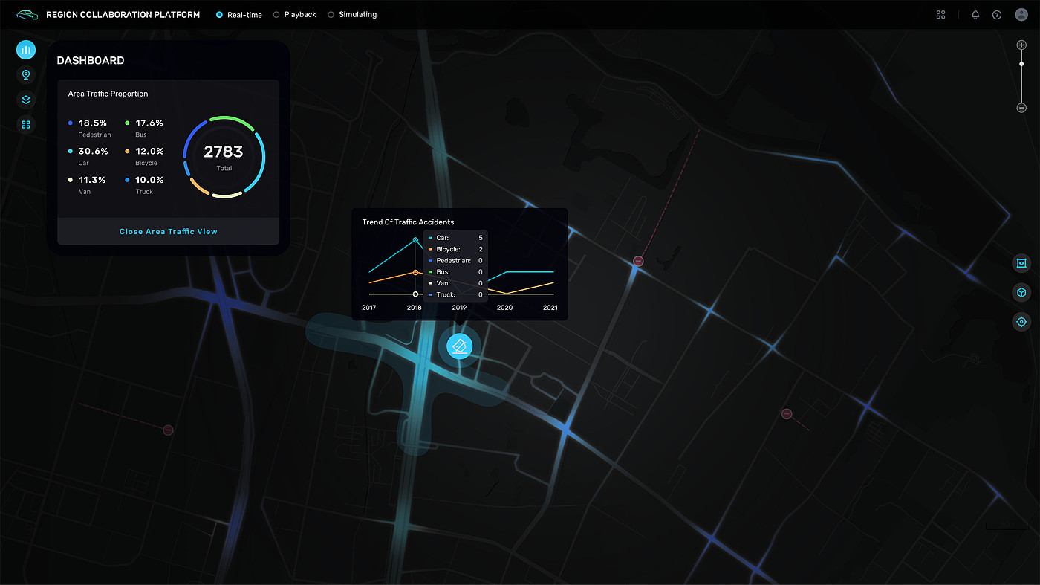Click the 11.3% Van legend entry
The image size is (1040, 585).
(87, 185)
